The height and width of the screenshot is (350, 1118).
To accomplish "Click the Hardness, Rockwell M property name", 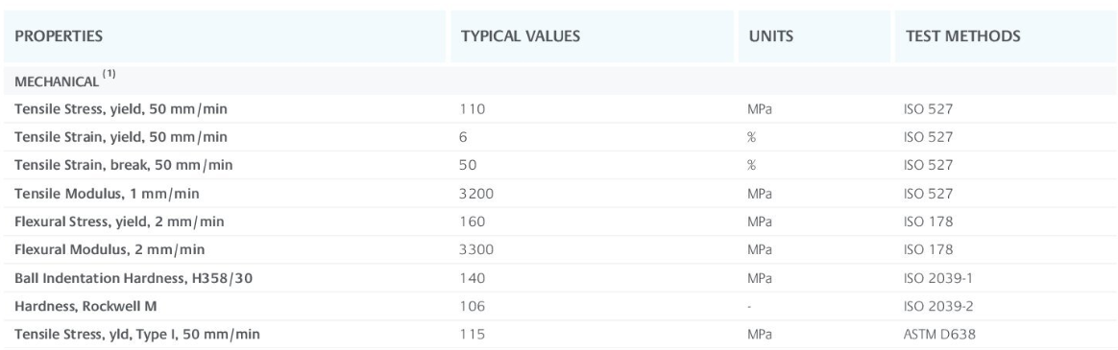I will pos(85,307).
